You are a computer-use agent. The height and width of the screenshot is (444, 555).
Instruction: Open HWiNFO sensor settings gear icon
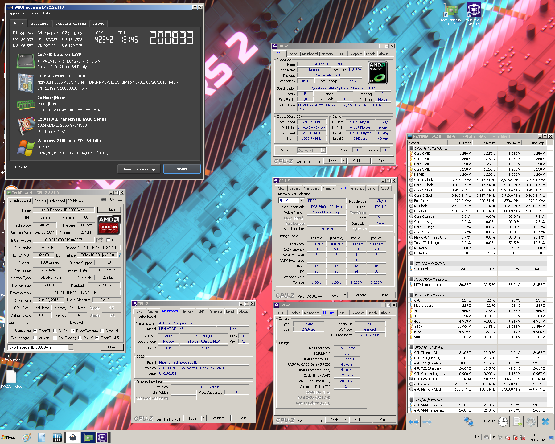tap(531, 421)
